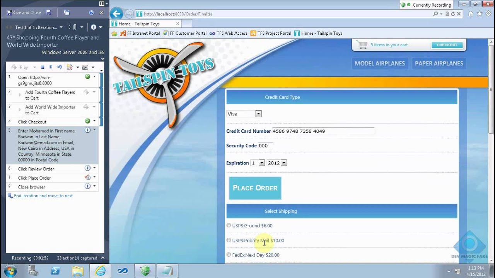Select the USPS:Priority Mail $10.00 radio button

point(229,240)
